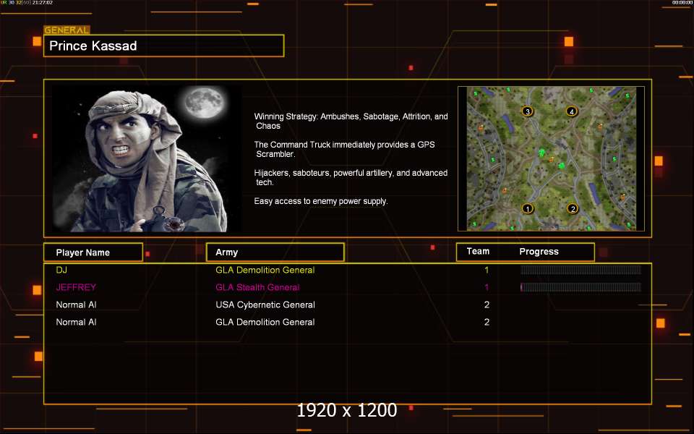This screenshot has width=694, height=434.
Task: Click JEFFREY's loading progress bar
Action: point(581,287)
